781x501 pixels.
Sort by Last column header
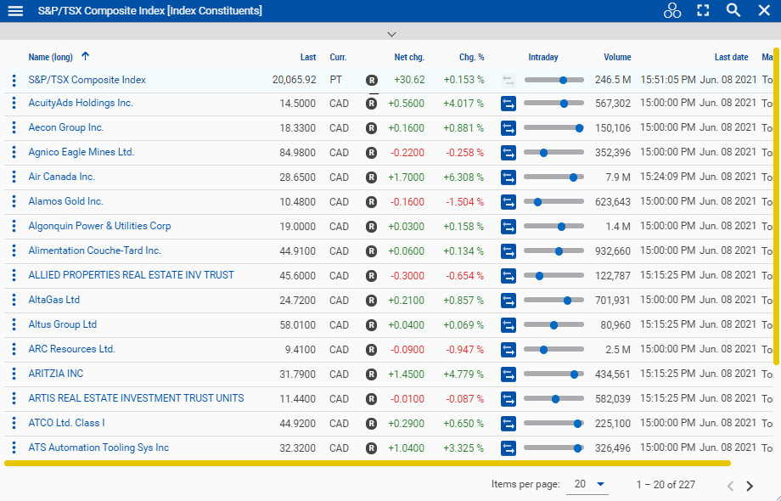click(x=308, y=57)
